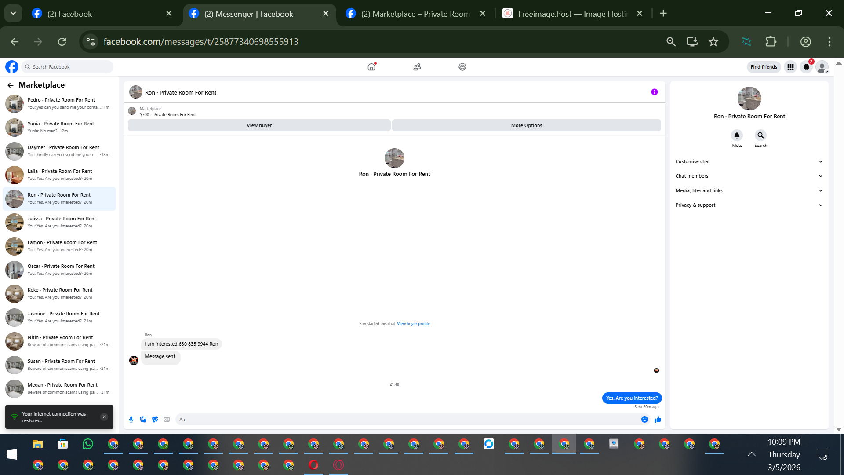844x475 pixels.
Task: Click the emoji smiley icon
Action: click(644, 420)
